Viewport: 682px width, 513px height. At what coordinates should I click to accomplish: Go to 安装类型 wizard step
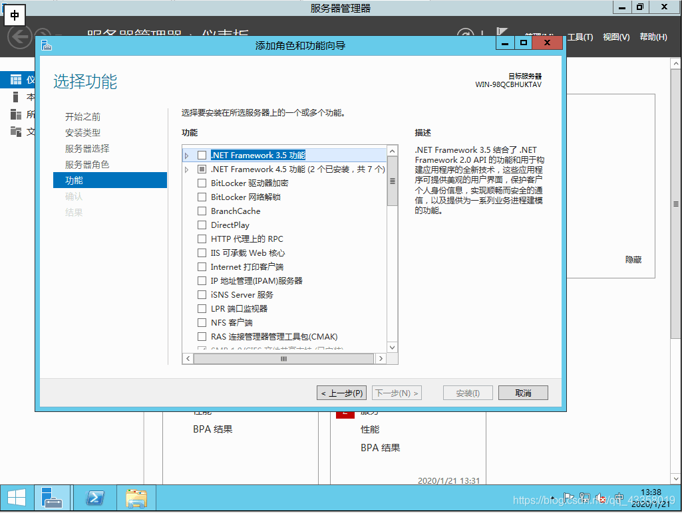(83, 132)
